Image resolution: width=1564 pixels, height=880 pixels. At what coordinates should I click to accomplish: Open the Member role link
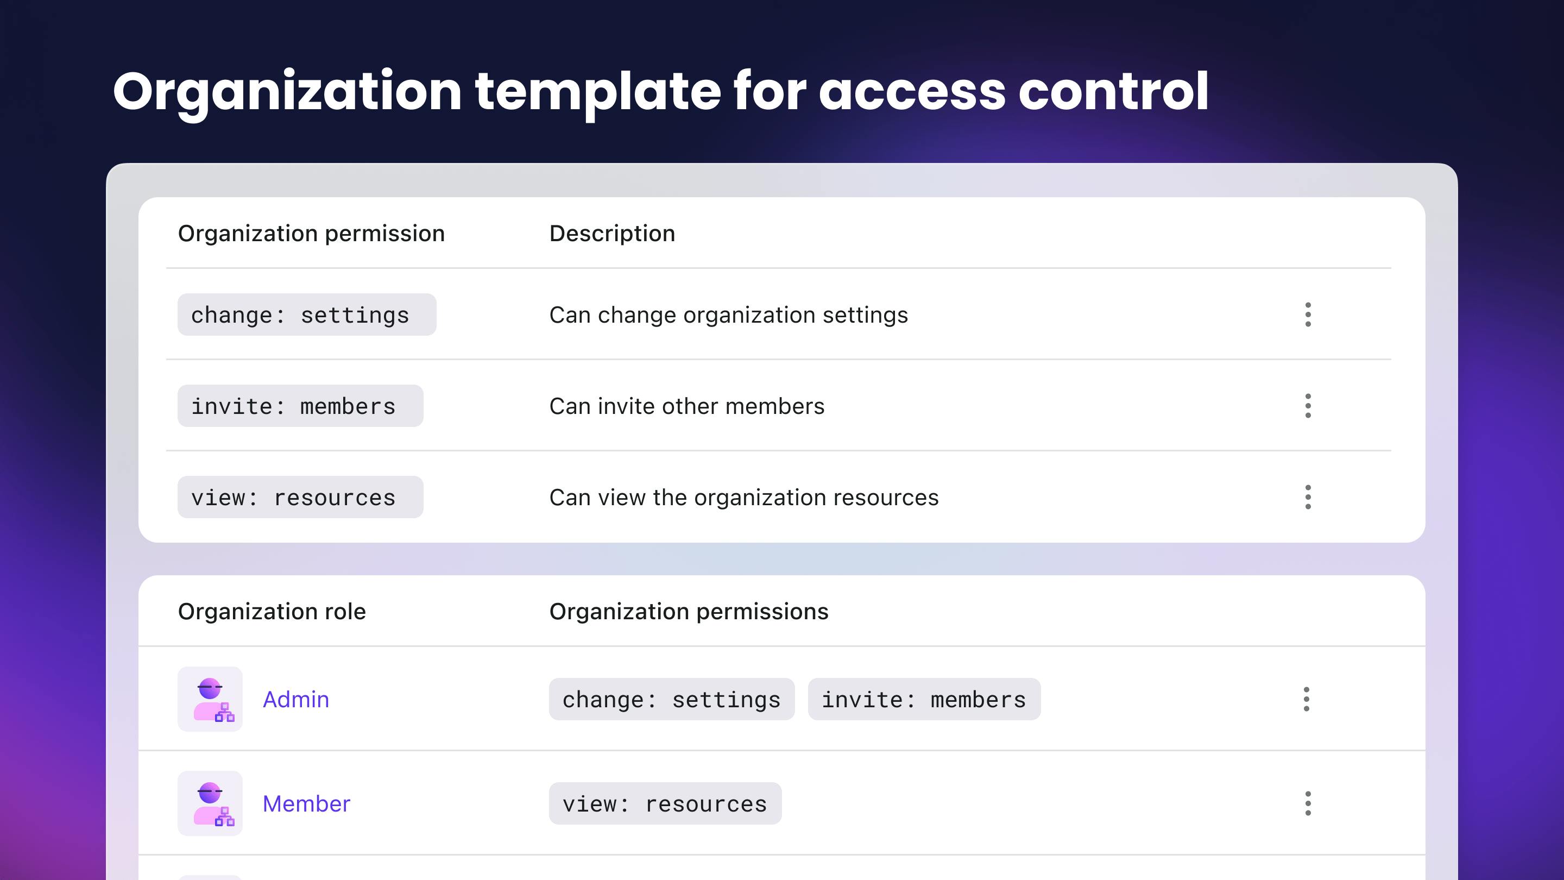click(307, 804)
